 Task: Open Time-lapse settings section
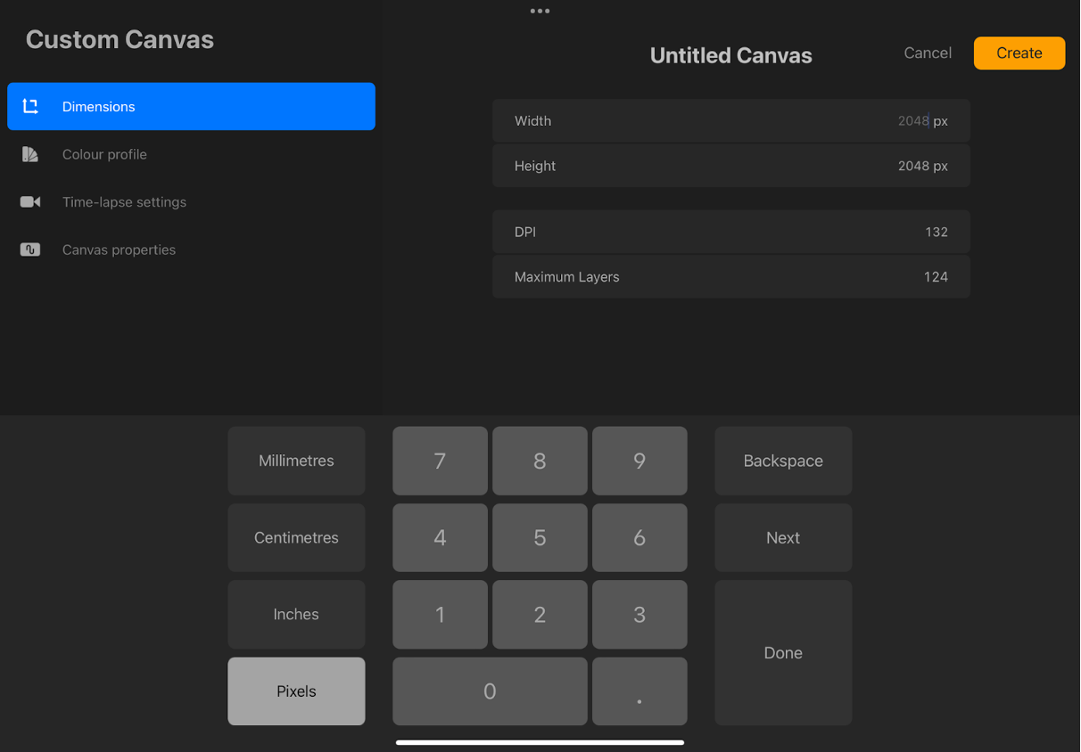tap(124, 202)
